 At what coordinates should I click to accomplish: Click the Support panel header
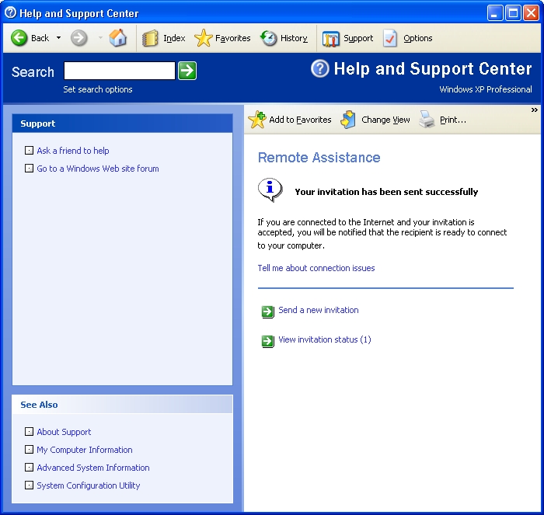[123, 124]
